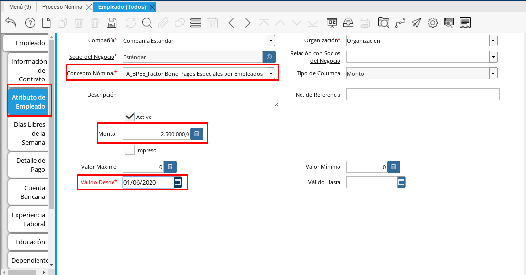Switch to the Menú (9) tab
The image size is (526, 275).
20,7
